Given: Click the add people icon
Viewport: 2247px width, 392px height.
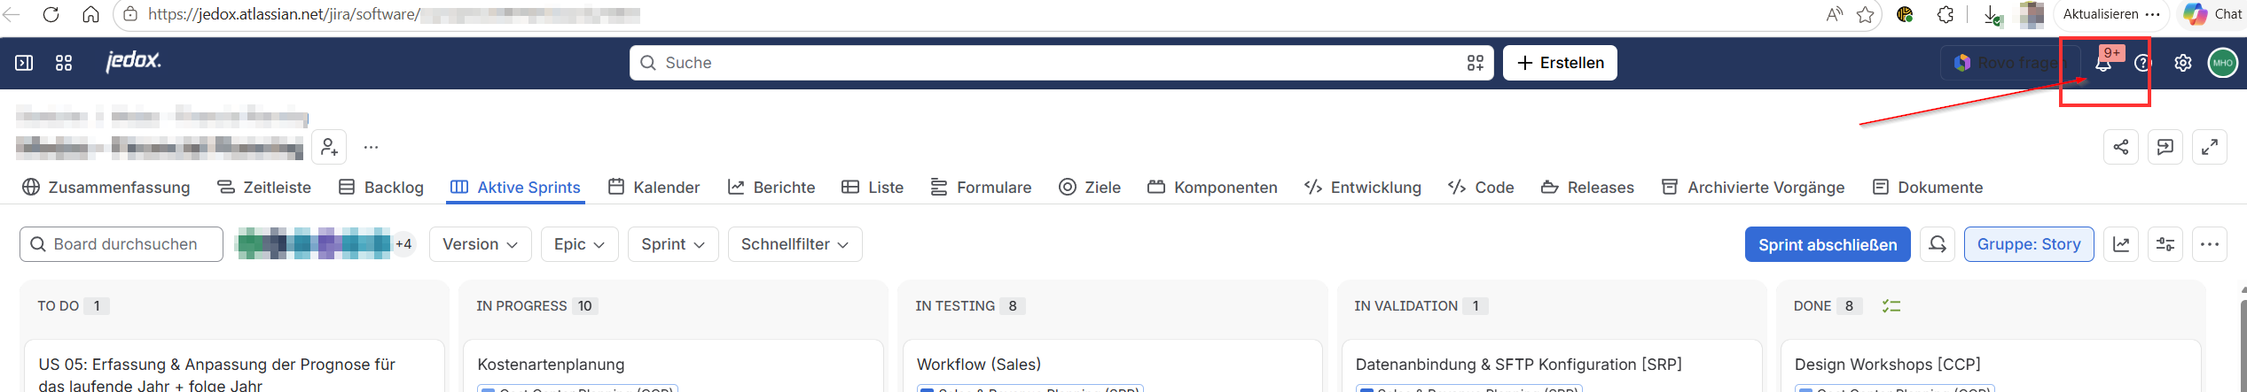Looking at the screenshot, I should point(329,147).
